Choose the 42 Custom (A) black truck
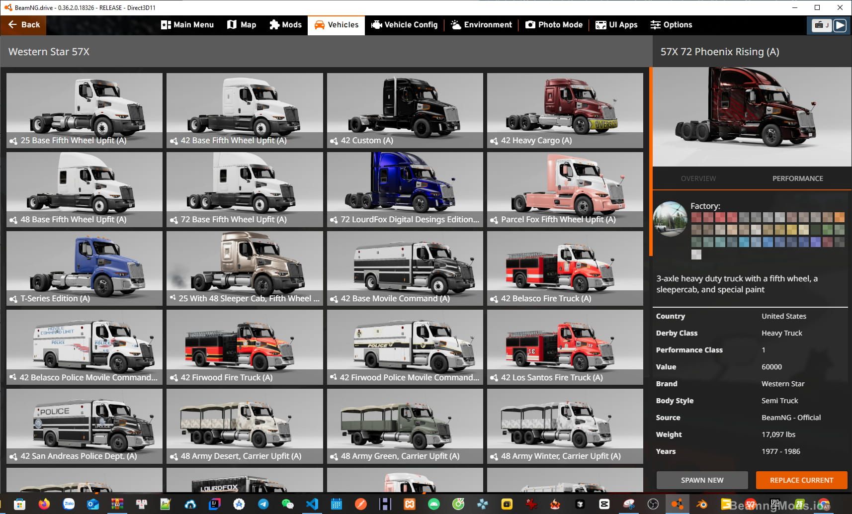 pyautogui.click(x=405, y=110)
